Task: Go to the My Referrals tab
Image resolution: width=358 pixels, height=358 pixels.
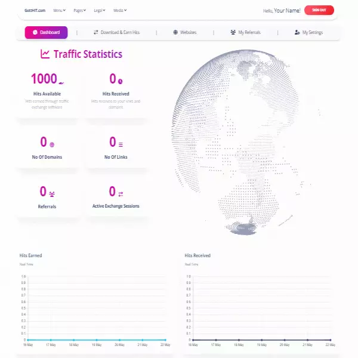Action: point(246,32)
